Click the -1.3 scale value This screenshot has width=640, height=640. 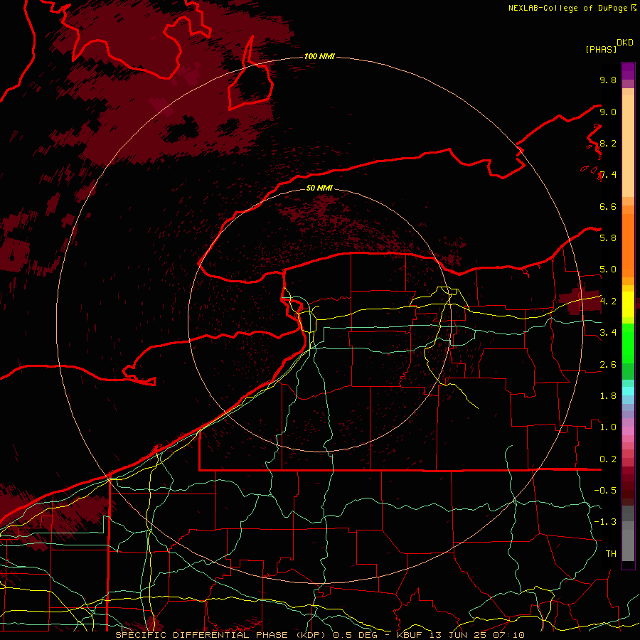605,522
